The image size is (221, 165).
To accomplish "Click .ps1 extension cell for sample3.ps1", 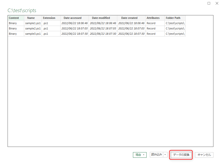I will (51, 34).
